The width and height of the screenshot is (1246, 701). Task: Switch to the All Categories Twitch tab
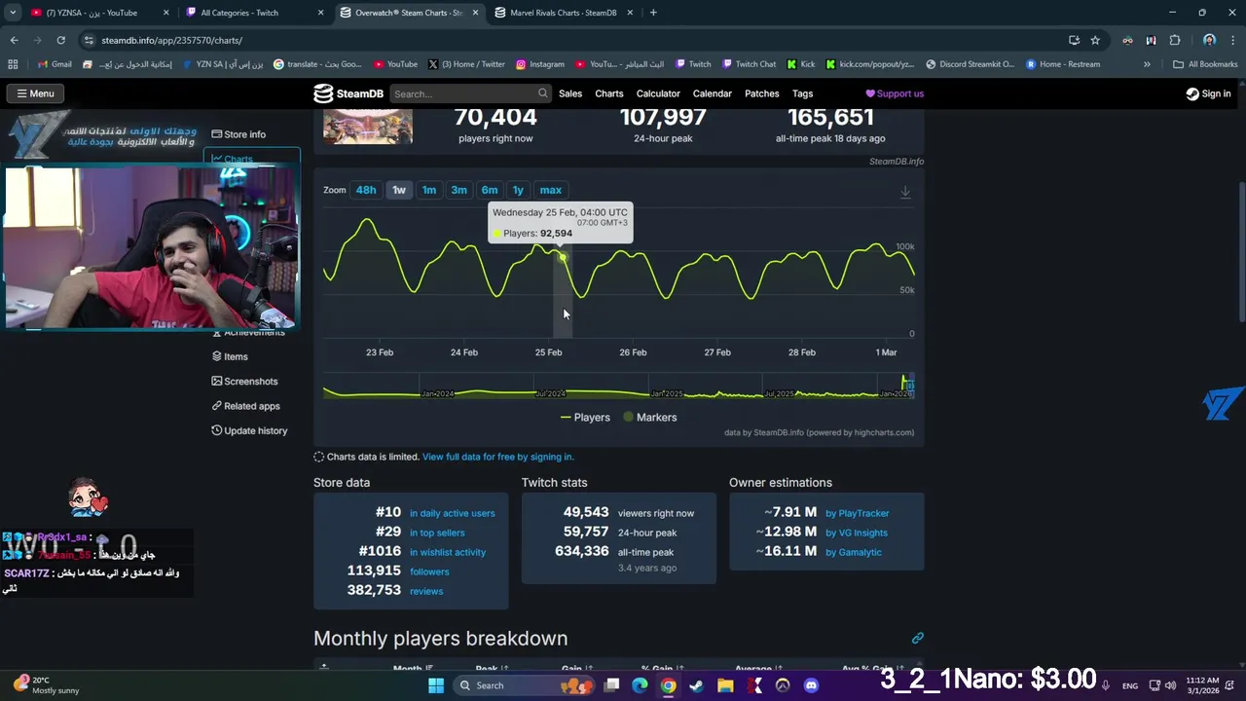point(253,13)
